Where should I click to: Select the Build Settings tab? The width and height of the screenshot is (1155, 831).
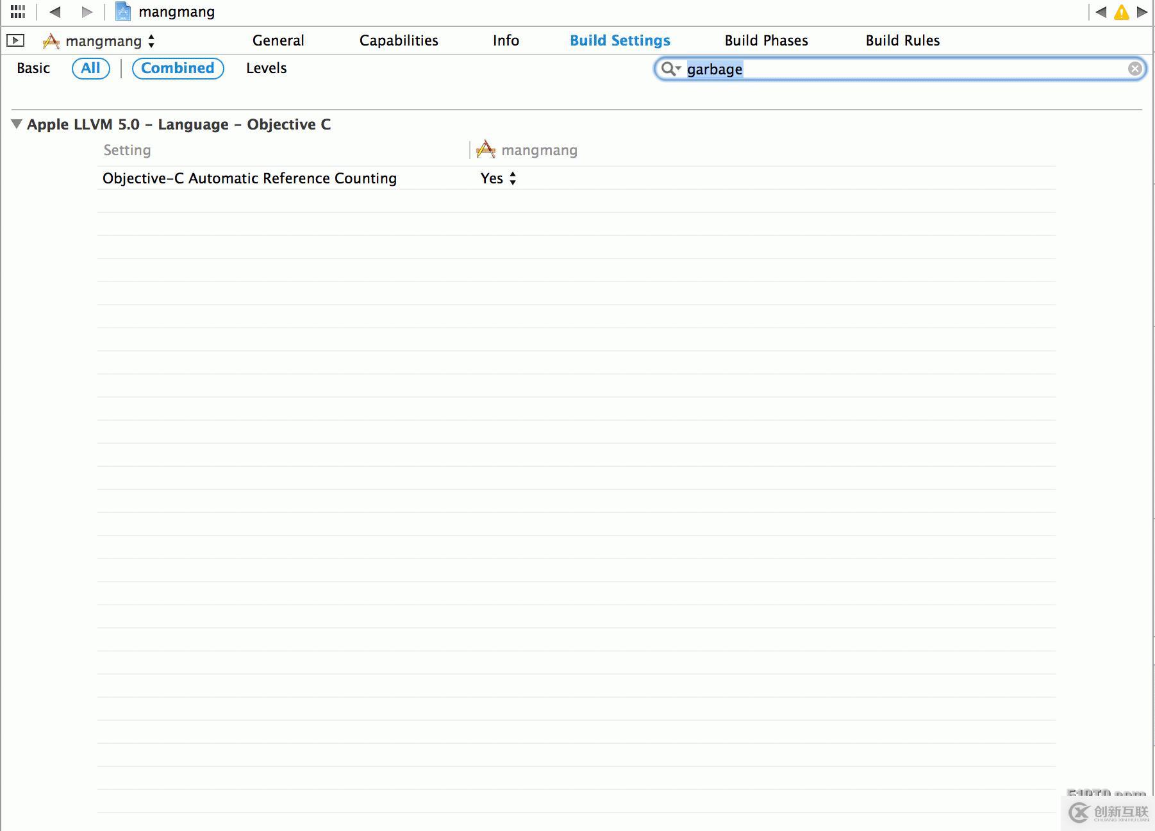pos(620,40)
